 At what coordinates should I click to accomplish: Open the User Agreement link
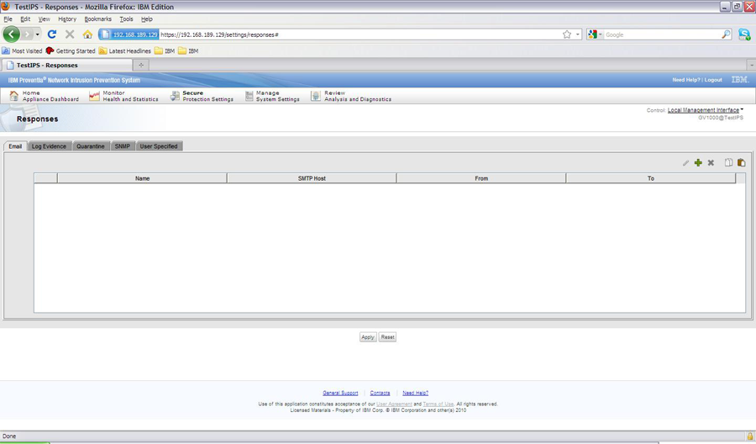[394, 404]
